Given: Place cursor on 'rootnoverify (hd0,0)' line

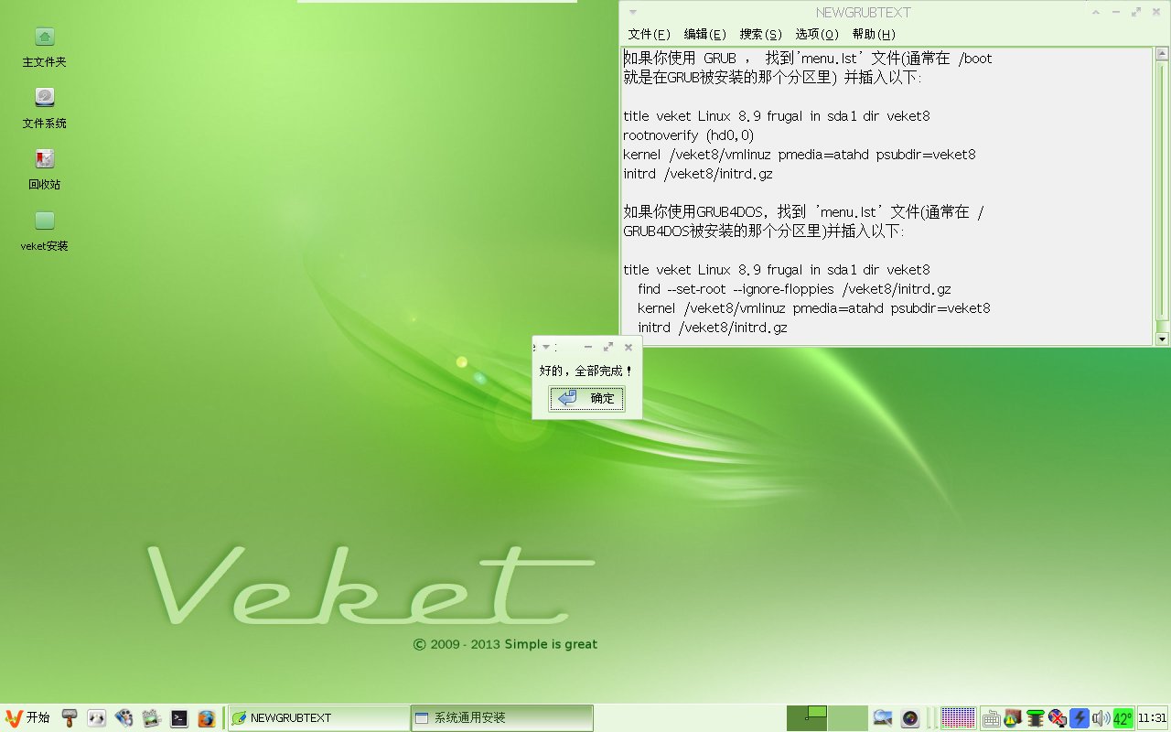Looking at the screenshot, I should pos(689,135).
